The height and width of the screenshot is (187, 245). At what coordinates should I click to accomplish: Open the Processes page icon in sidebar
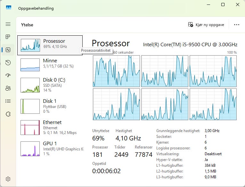pyautogui.click(x=8, y=37)
